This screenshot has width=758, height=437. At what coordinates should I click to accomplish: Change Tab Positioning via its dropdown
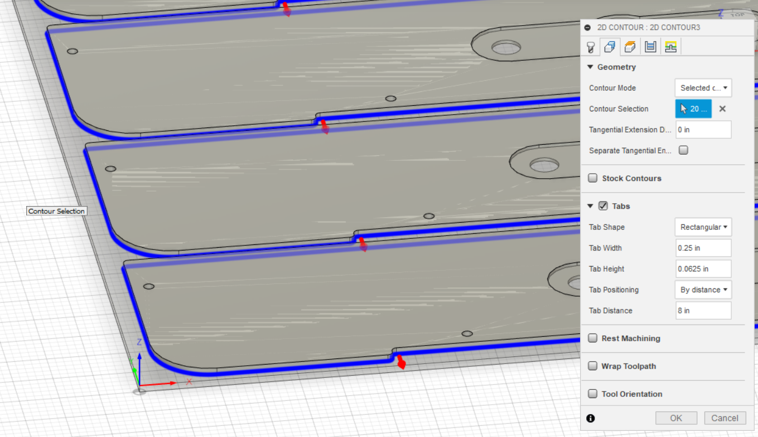click(x=703, y=289)
